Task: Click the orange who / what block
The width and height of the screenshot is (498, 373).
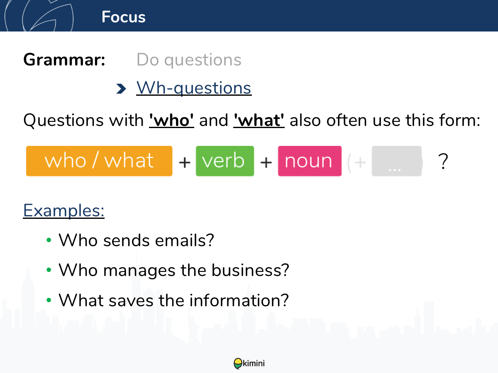Action: coord(99,161)
